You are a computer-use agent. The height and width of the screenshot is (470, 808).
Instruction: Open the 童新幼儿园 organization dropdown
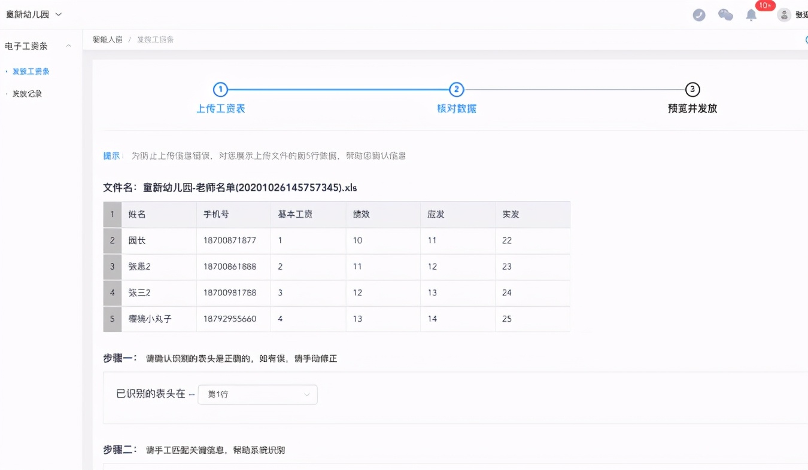pos(34,14)
